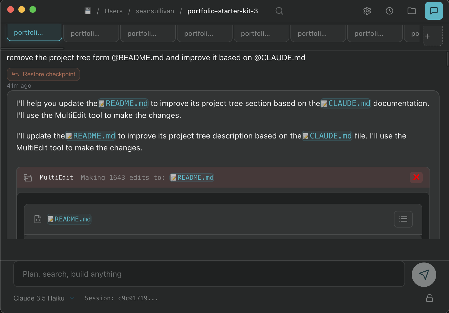
Task: Open README.md link in first response sentence
Action: 124,104
